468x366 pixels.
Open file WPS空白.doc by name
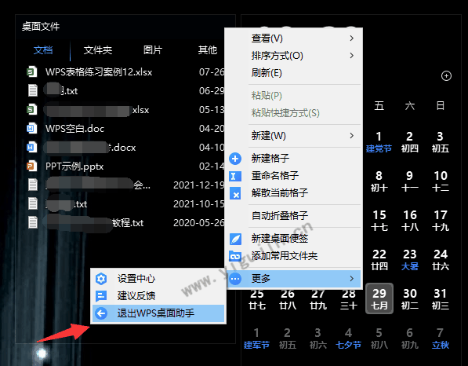tap(75, 129)
